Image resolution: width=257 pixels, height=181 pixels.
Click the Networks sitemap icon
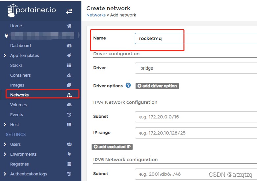pyautogui.click(x=69, y=95)
